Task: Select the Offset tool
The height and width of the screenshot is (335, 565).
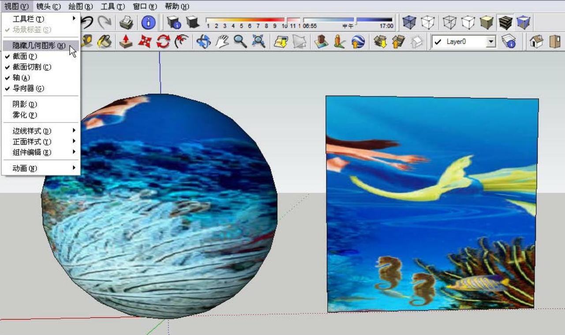Action: coord(181,41)
